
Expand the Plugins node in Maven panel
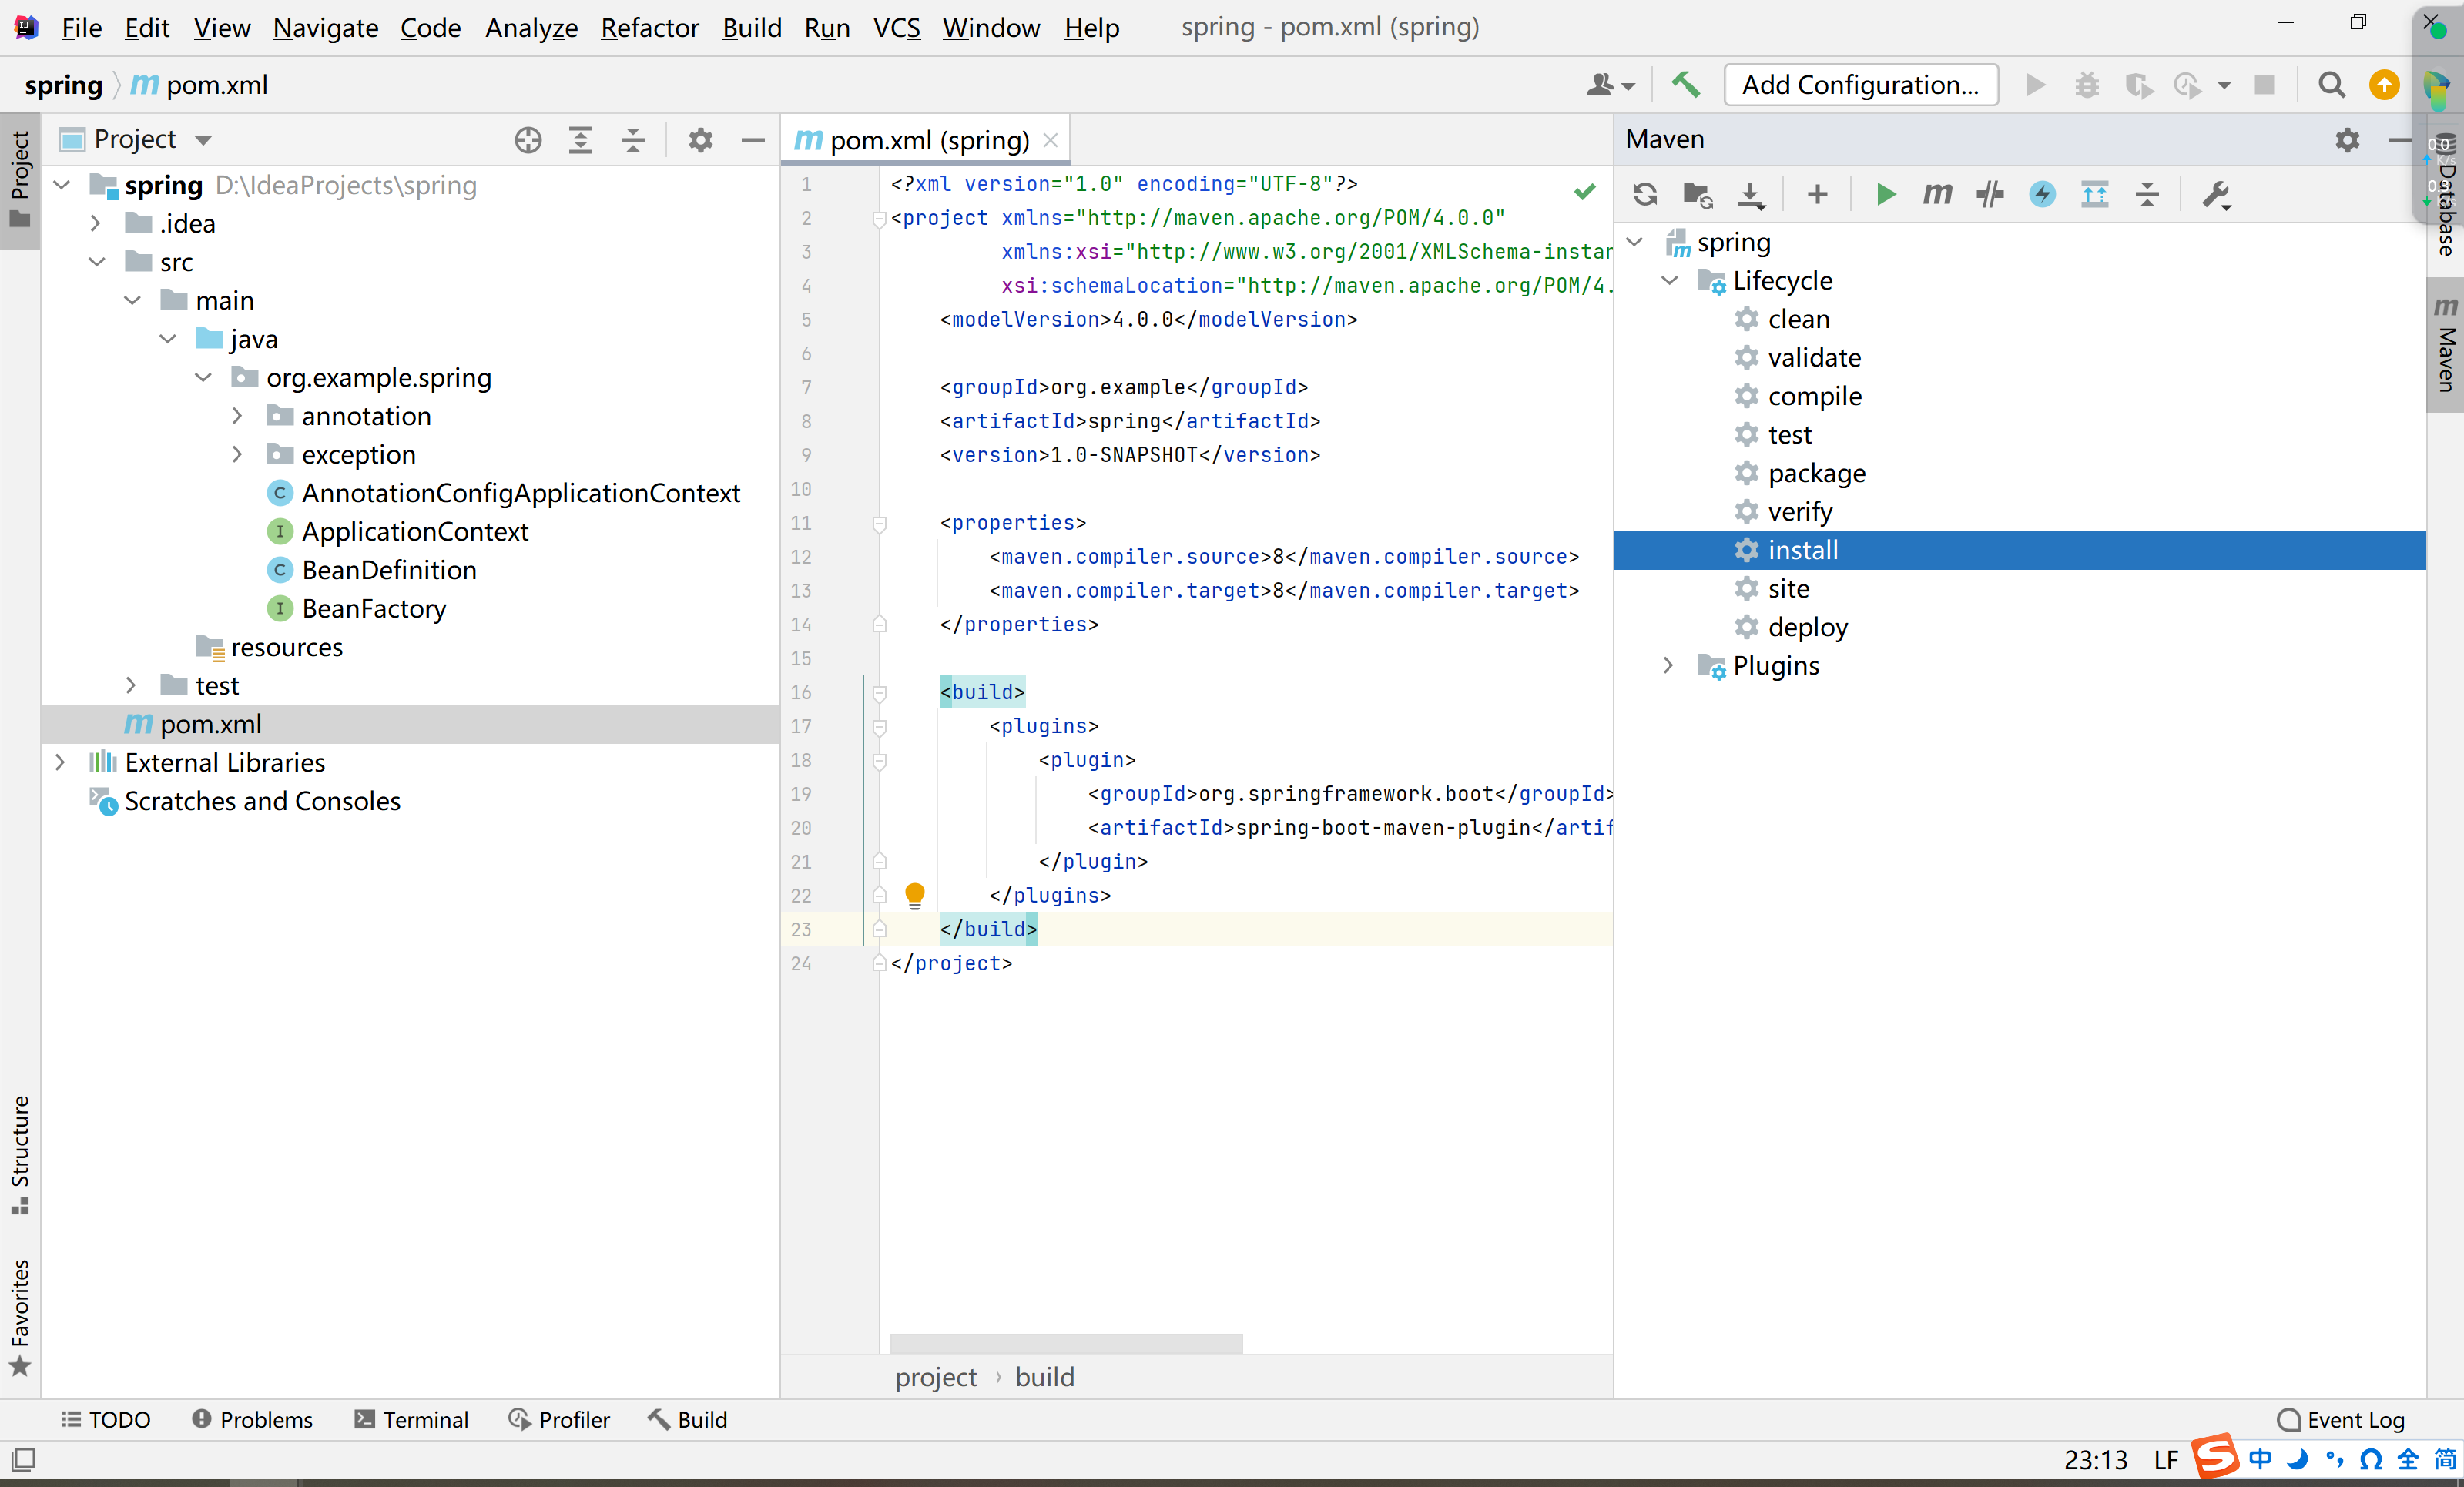(x=1668, y=666)
